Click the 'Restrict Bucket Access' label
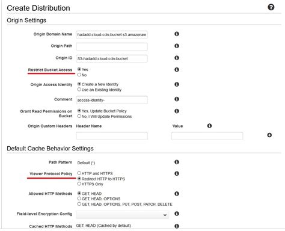 (x=50, y=70)
